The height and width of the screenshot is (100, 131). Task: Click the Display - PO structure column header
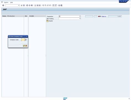tap(13, 16)
